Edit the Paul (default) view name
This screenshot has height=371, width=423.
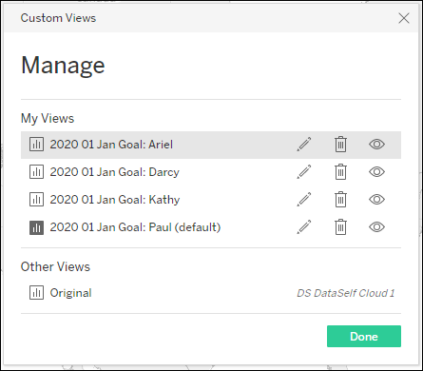point(304,227)
